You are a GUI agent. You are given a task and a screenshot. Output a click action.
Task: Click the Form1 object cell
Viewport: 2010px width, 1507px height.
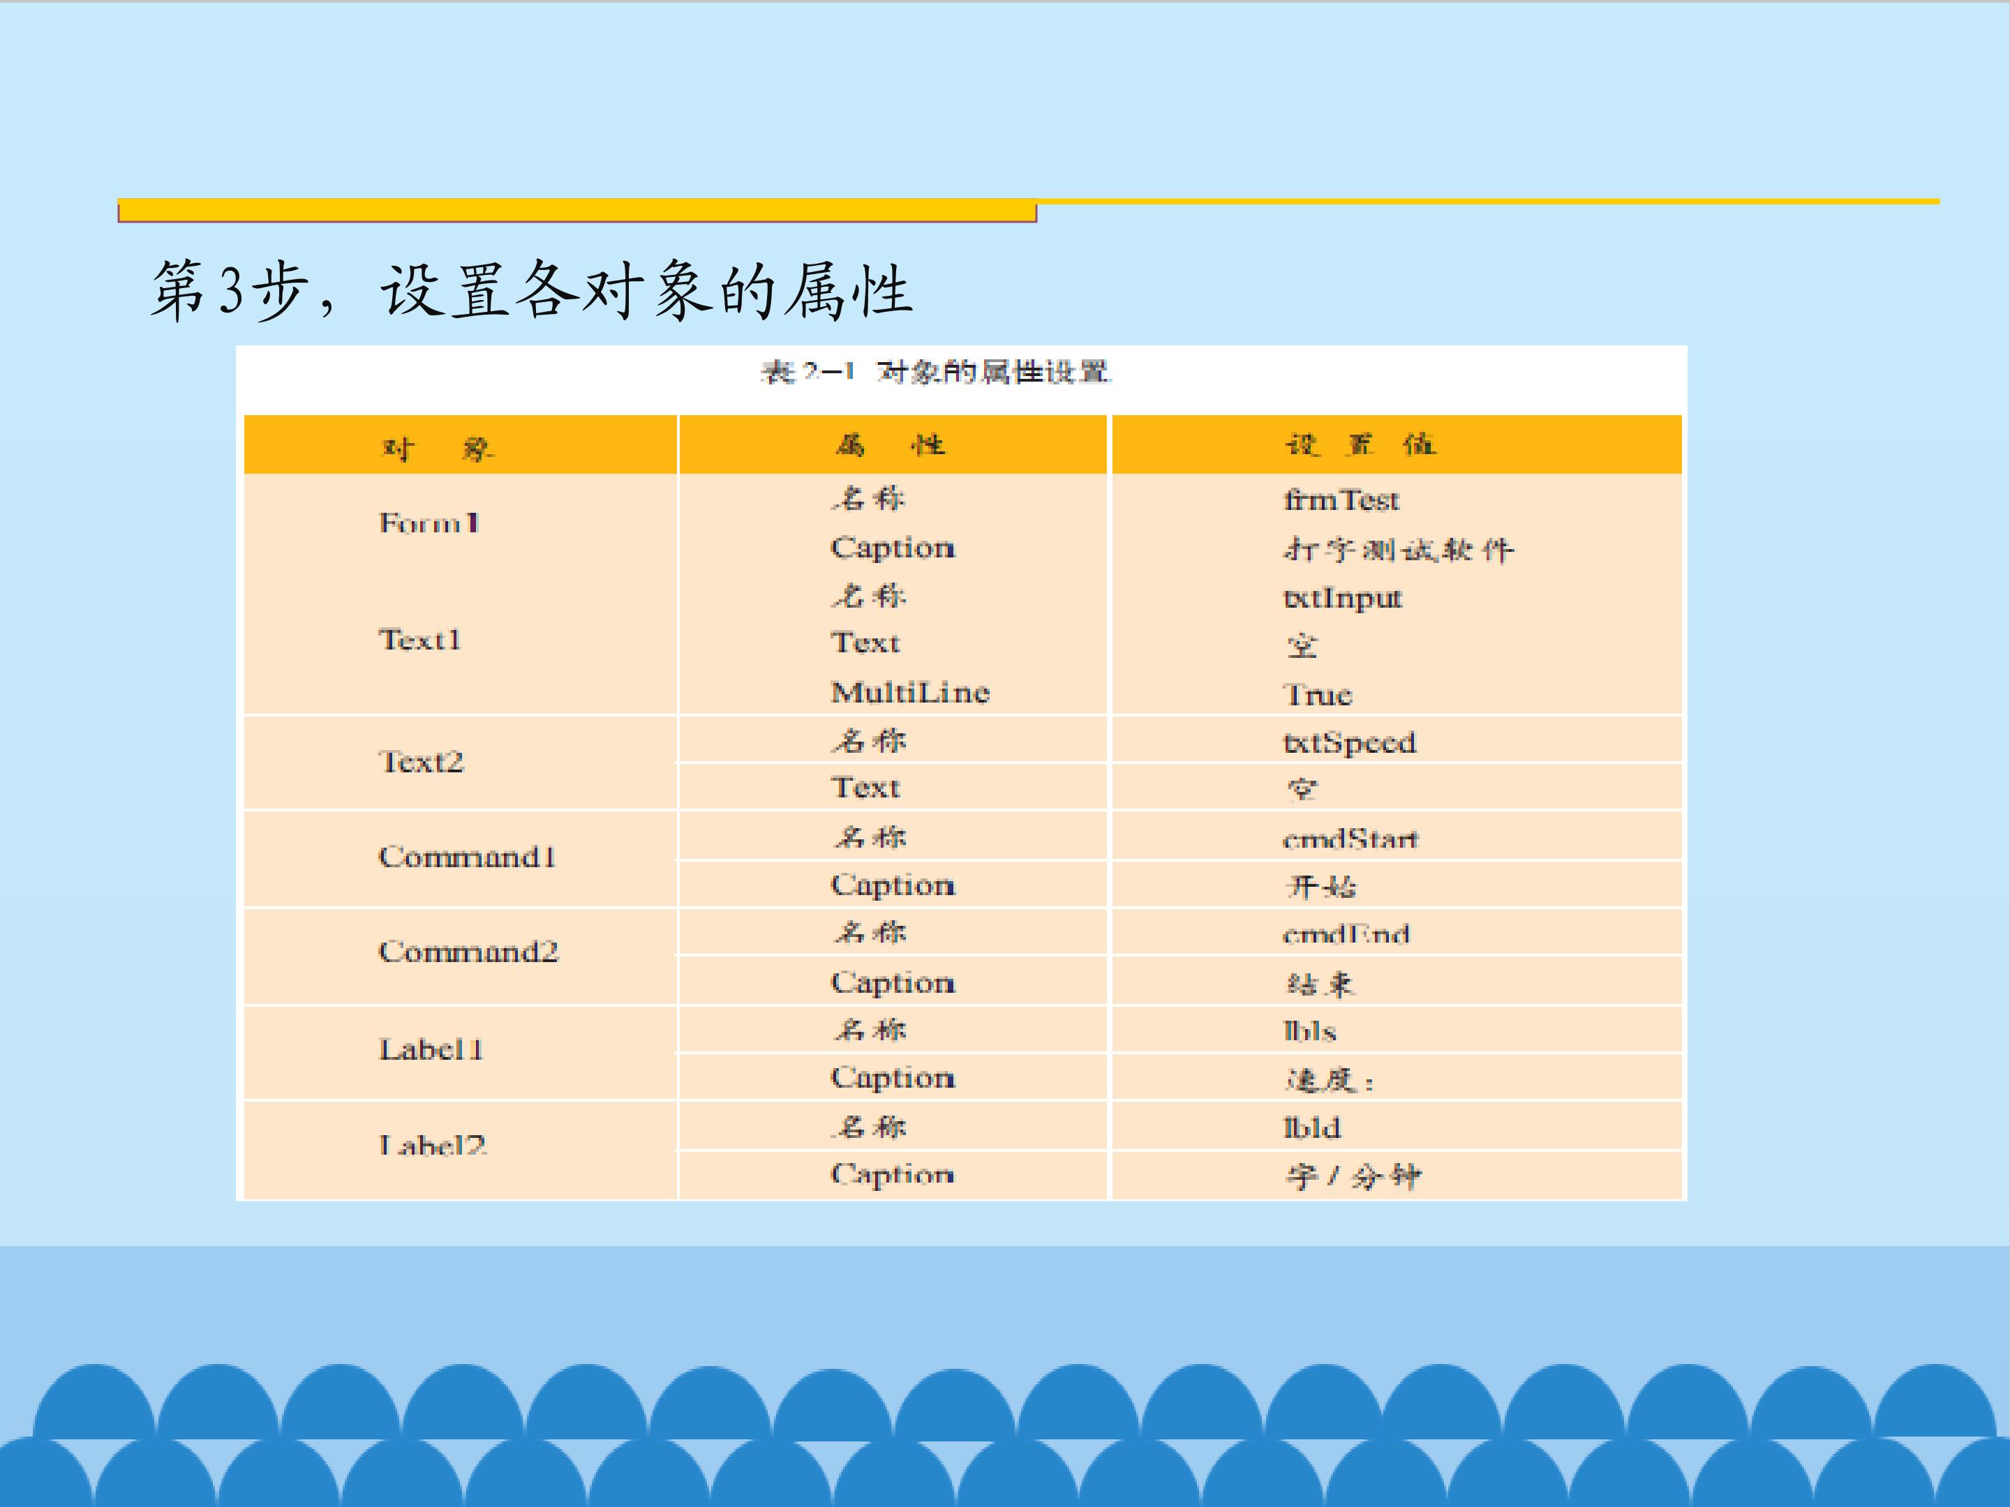coord(461,523)
